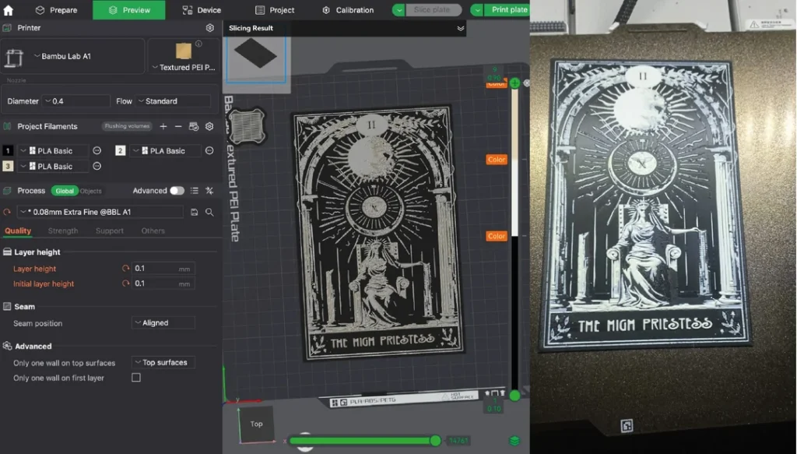
Task: Click the Flushing volumes button
Action: coord(127,126)
